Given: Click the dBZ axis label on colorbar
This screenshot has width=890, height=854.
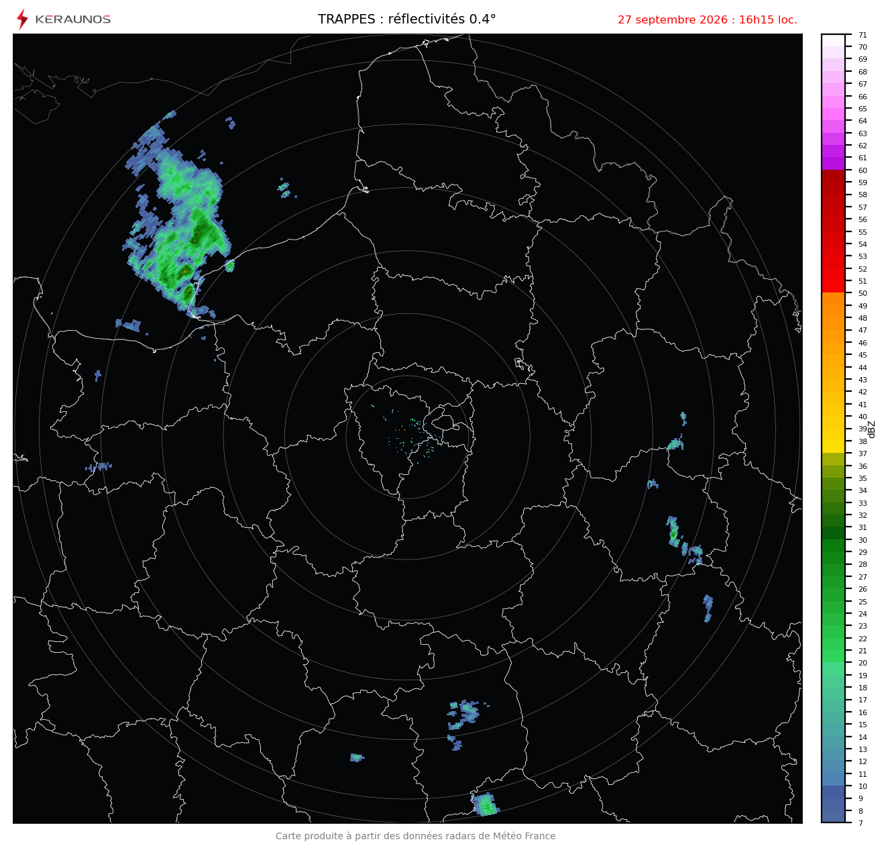Looking at the screenshot, I should 872,429.
